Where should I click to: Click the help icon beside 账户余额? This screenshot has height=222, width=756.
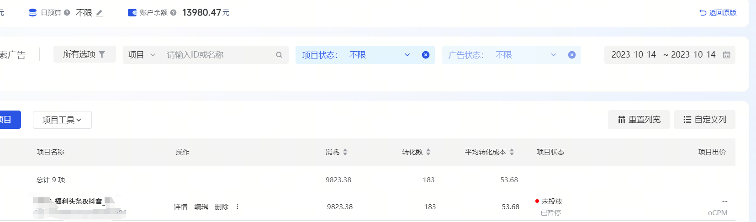(x=173, y=13)
